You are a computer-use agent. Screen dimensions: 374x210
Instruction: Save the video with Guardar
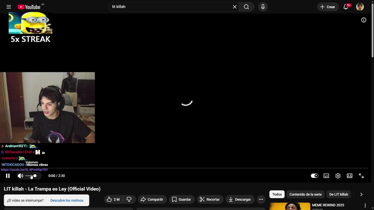click(181, 199)
